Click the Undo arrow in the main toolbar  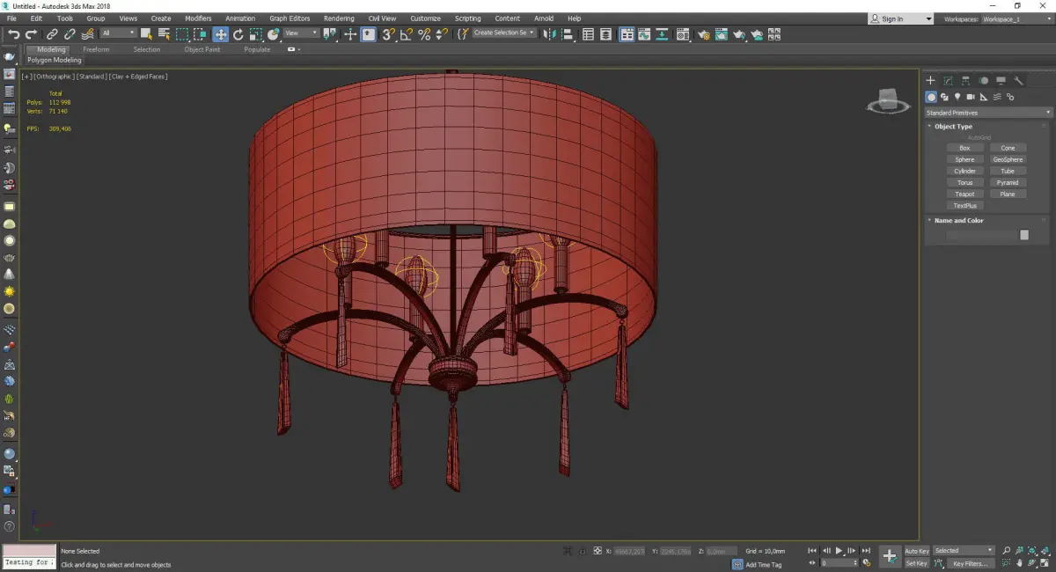13,34
